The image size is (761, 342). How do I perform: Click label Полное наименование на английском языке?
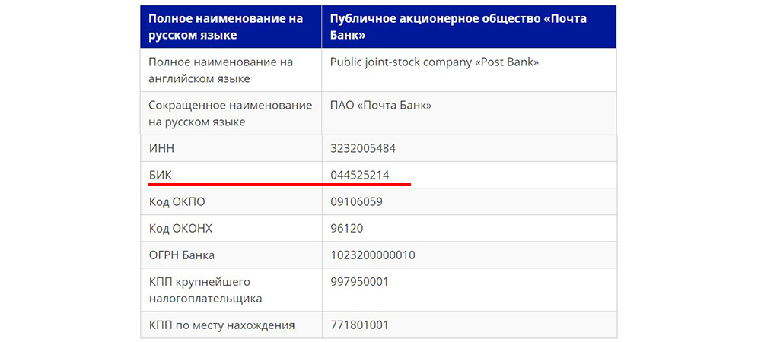point(221,70)
